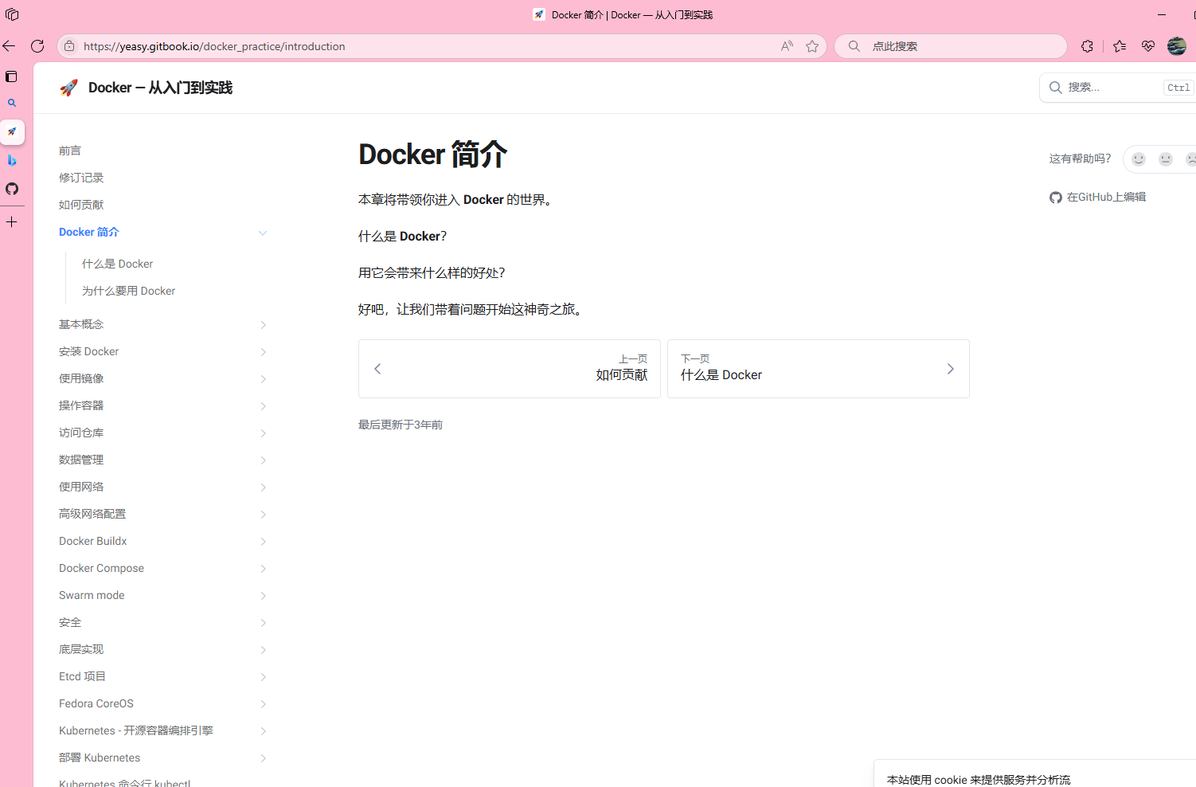Click the browser back arrow
The height and width of the screenshot is (787, 1196).
(9, 46)
